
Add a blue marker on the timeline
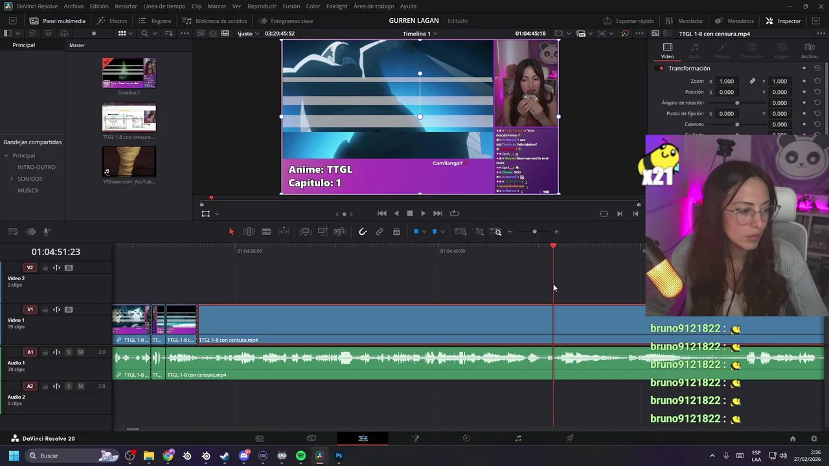[x=434, y=232]
